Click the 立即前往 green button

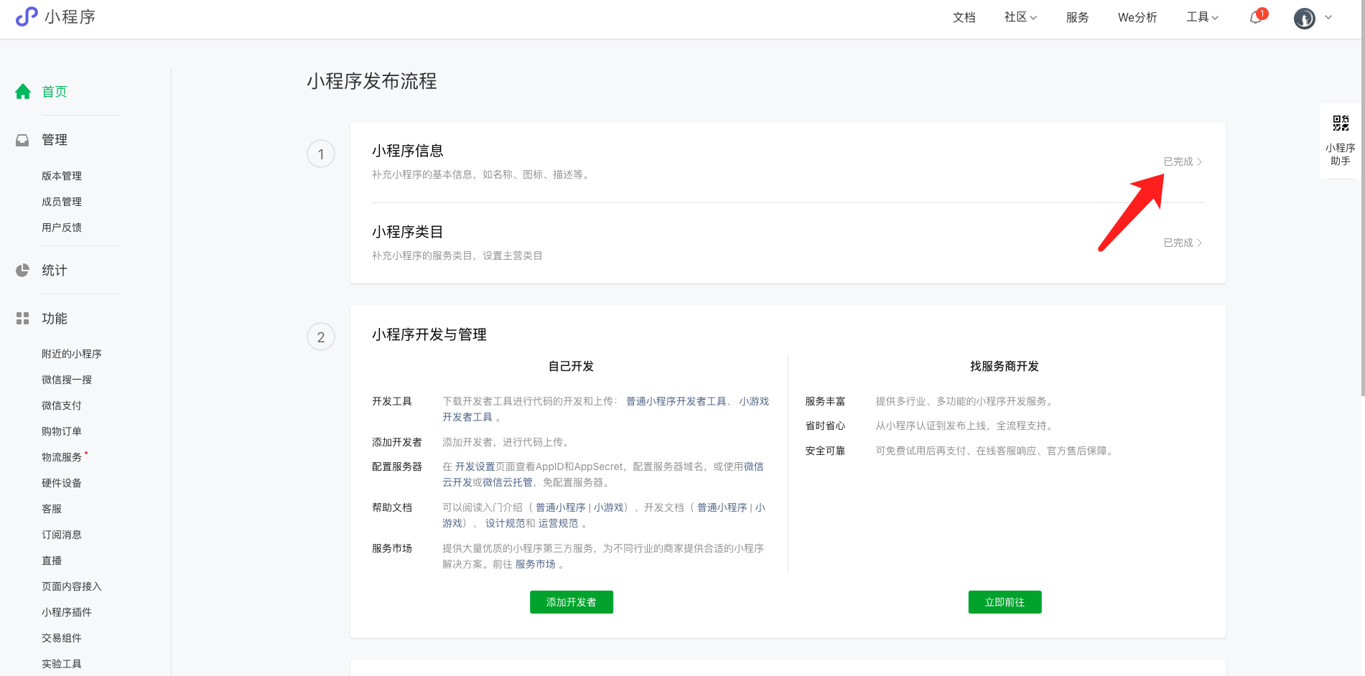[1005, 602]
